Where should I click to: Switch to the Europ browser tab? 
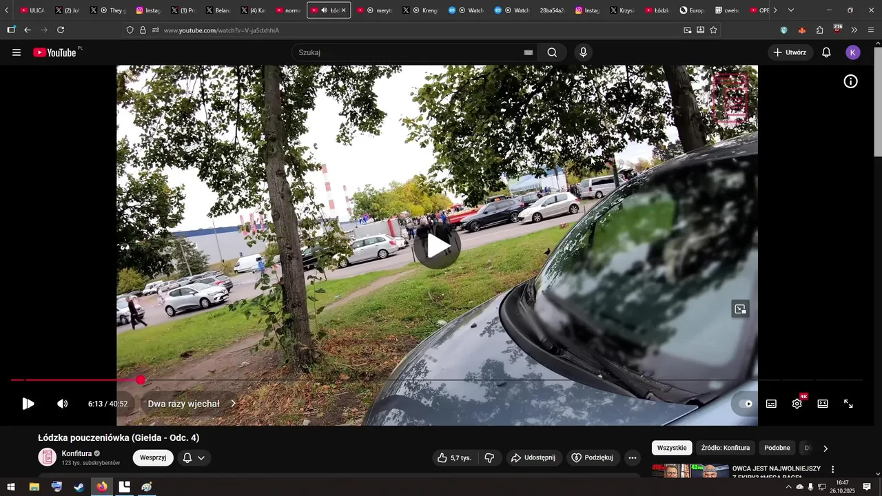click(693, 10)
